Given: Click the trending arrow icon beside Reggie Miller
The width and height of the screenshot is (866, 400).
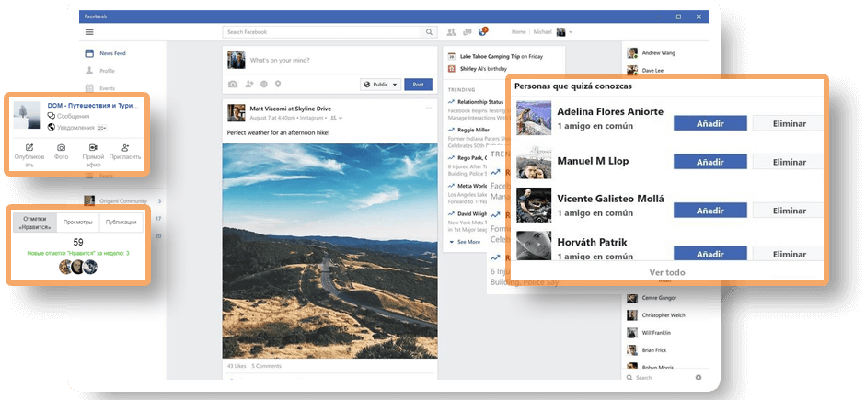Looking at the screenshot, I should coord(451,130).
